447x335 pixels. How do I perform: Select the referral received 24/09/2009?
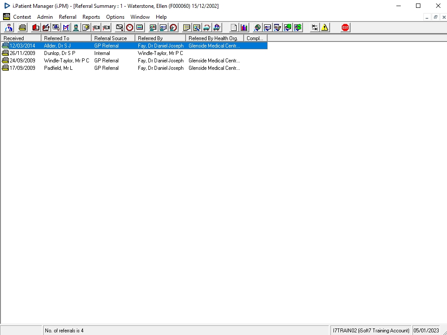coord(134,61)
